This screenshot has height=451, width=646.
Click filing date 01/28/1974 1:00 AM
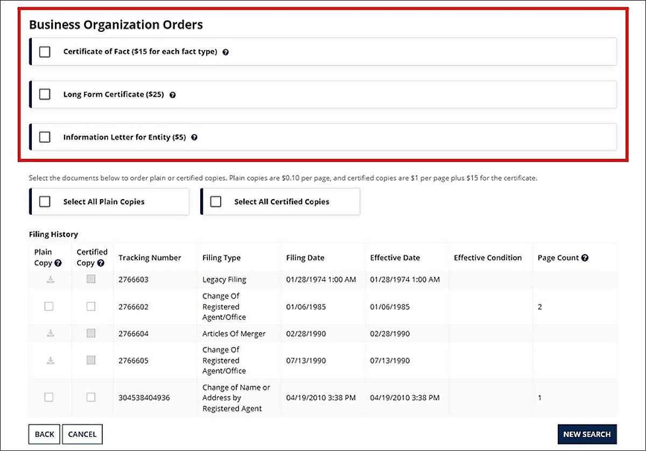pyautogui.click(x=321, y=280)
